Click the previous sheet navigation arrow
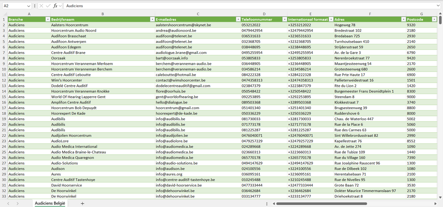The width and height of the screenshot is (443, 207). click(8, 203)
